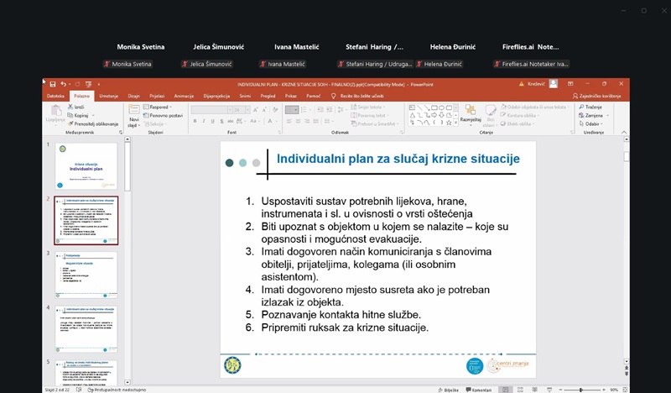Viewport: 671px width, 393px height.
Task: Toggle Reading view in status bar
Action: click(x=533, y=390)
